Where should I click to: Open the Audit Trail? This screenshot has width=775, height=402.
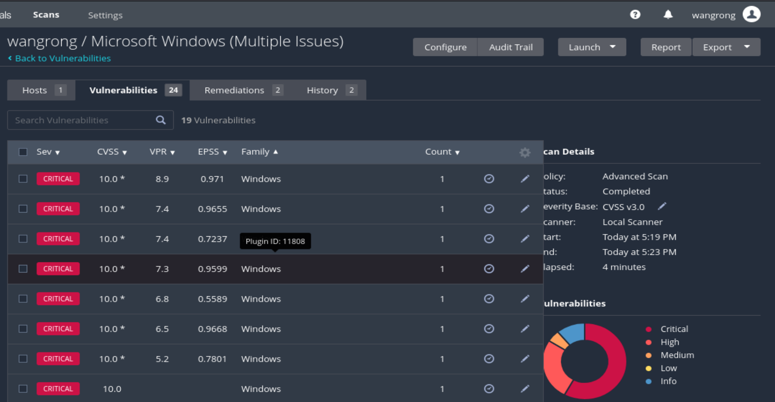tap(510, 47)
